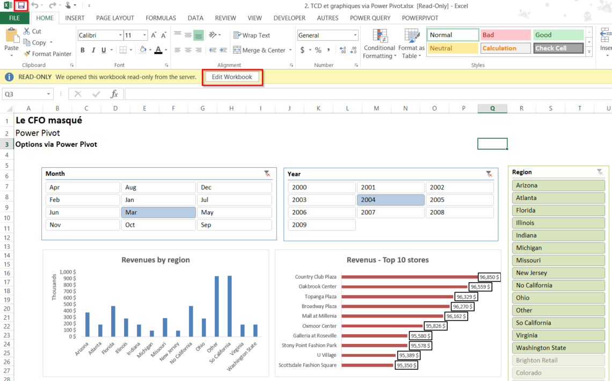612x381 pixels.
Task: Select Florida in the Region slicer
Action: point(558,210)
